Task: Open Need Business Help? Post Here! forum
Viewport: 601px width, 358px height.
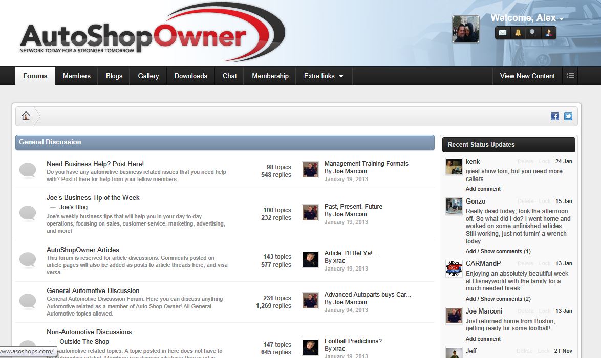Action: click(x=95, y=164)
